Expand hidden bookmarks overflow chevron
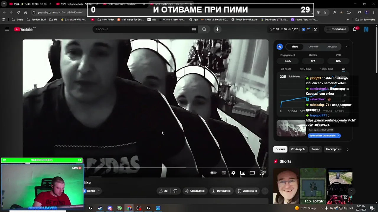This screenshot has height=212, width=378. pyautogui.click(x=348, y=20)
